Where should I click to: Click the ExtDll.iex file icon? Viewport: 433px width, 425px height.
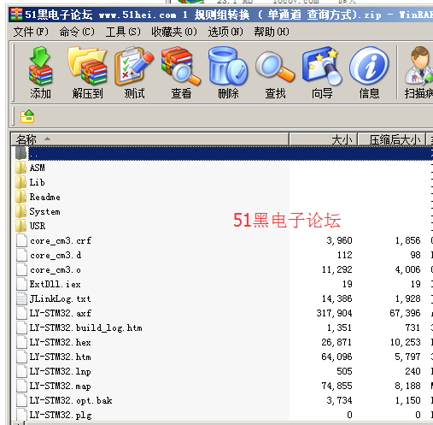[21, 284]
